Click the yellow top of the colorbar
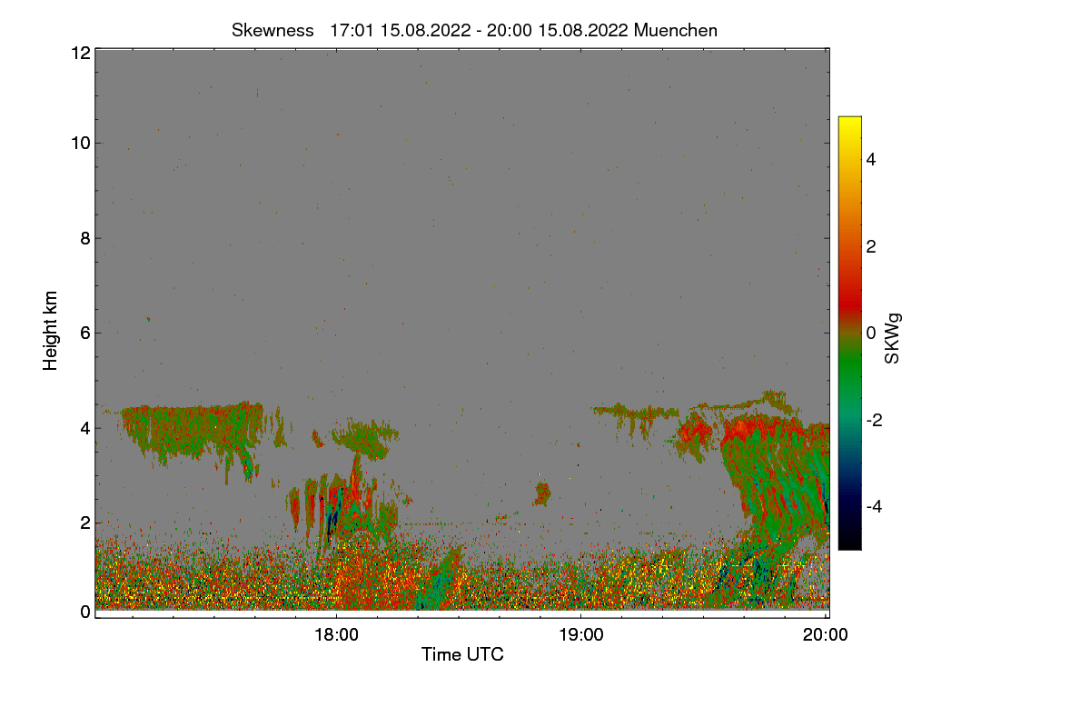1090x727 pixels. point(849,123)
